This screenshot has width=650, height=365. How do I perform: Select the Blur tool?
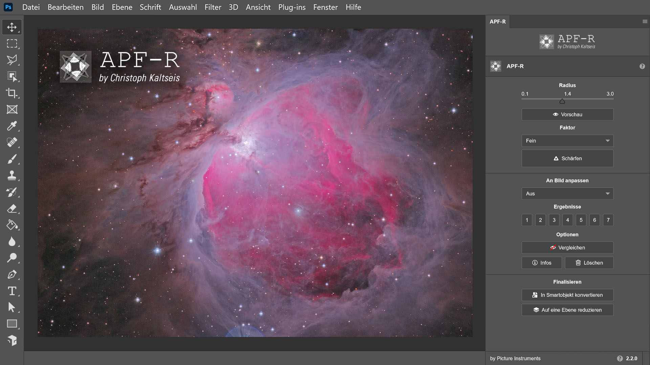[x=12, y=241]
